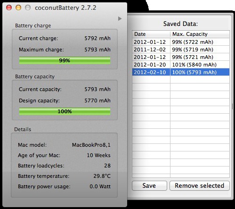Select highlighted 2012-02-10 entry

pos(181,72)
